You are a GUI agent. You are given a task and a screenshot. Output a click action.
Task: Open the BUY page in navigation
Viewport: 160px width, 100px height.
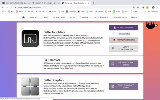(46, 17)
